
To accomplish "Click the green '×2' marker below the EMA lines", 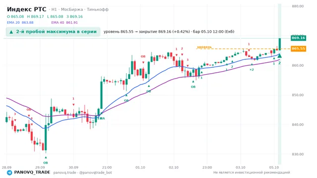I will click(x=252, y=70).
